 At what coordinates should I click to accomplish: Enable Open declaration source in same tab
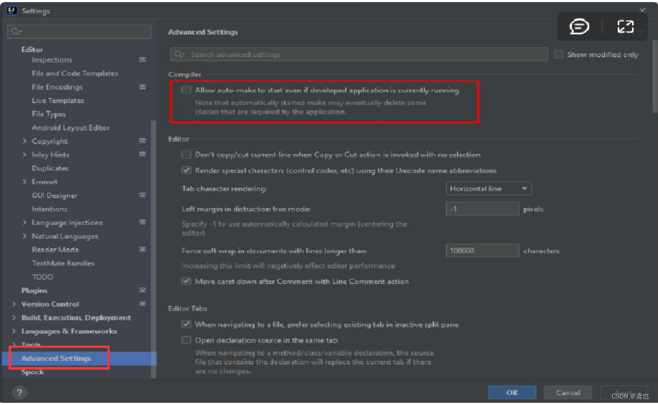tap(186, 340)
